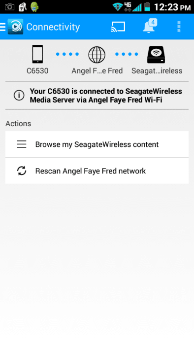
Task: Tap the Seagate Media app logo
Action: 15,27
